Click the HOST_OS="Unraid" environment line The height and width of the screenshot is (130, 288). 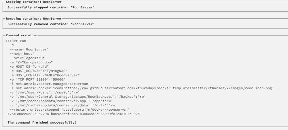pyautogui.click(x=29, y=67)
